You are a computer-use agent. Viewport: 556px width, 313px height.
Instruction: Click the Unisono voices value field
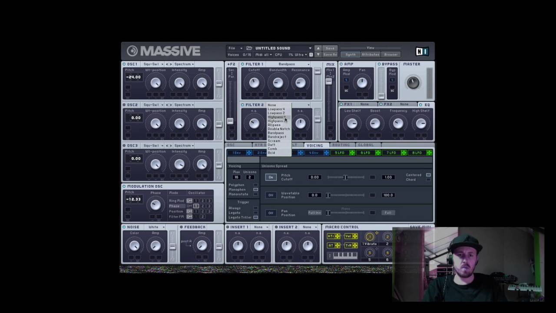click(250, 177)
